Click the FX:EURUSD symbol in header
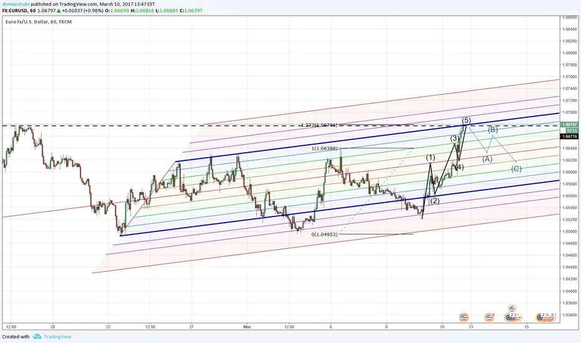The image size is (581, 343). pyautogui.click(x=14, y=11)
